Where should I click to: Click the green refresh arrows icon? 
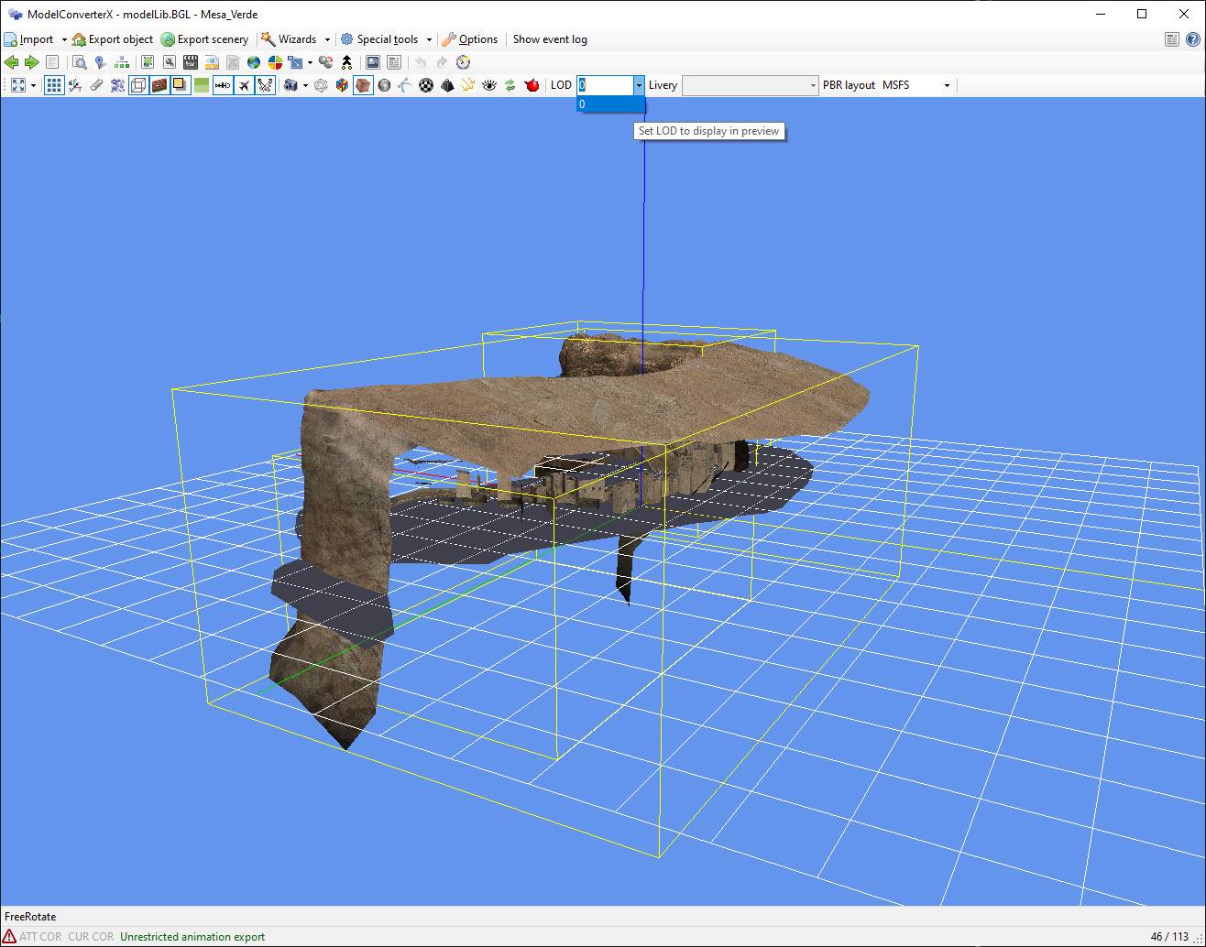[x=510, y=85]
